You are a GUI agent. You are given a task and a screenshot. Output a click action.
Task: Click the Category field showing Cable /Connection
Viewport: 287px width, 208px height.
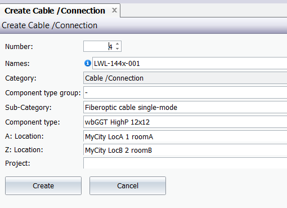click(185, 78)
